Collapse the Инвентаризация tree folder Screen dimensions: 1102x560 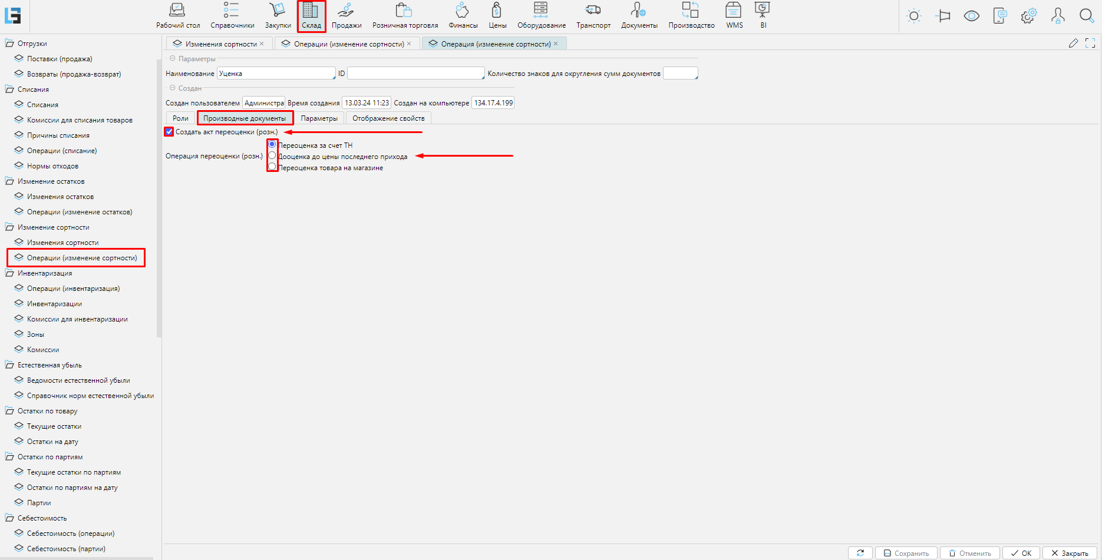point(9,273)
